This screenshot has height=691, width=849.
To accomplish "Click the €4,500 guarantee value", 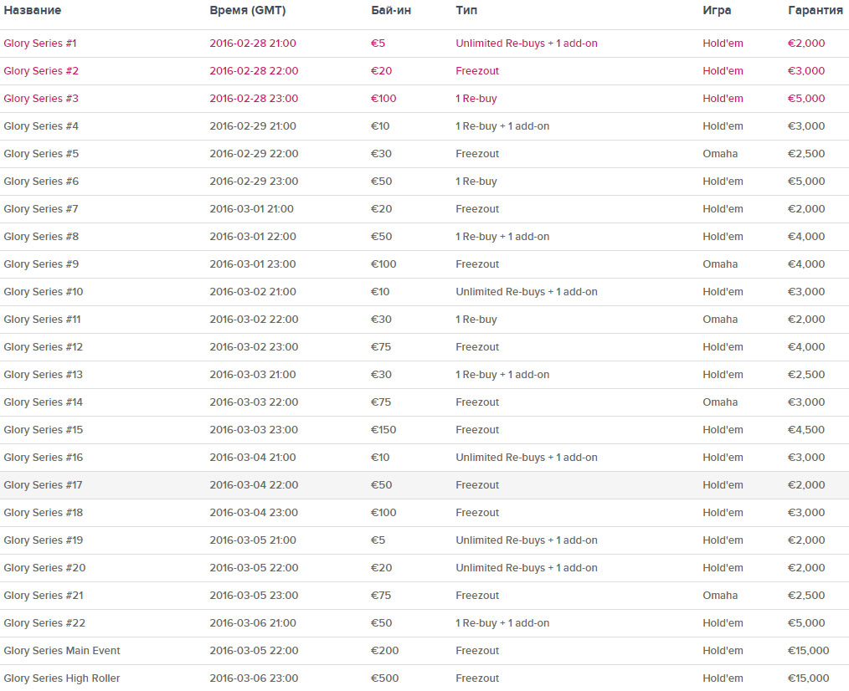I will tap(806, 430).
